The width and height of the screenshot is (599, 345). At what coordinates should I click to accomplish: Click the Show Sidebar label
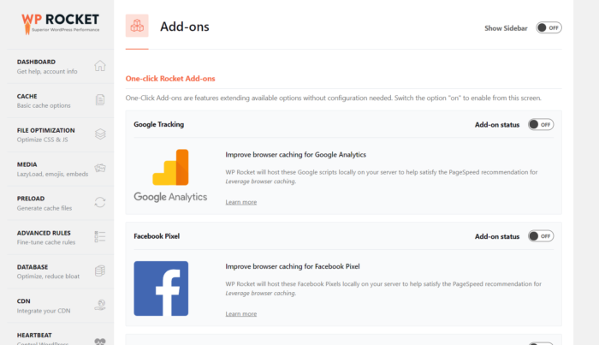click(506, 28)
